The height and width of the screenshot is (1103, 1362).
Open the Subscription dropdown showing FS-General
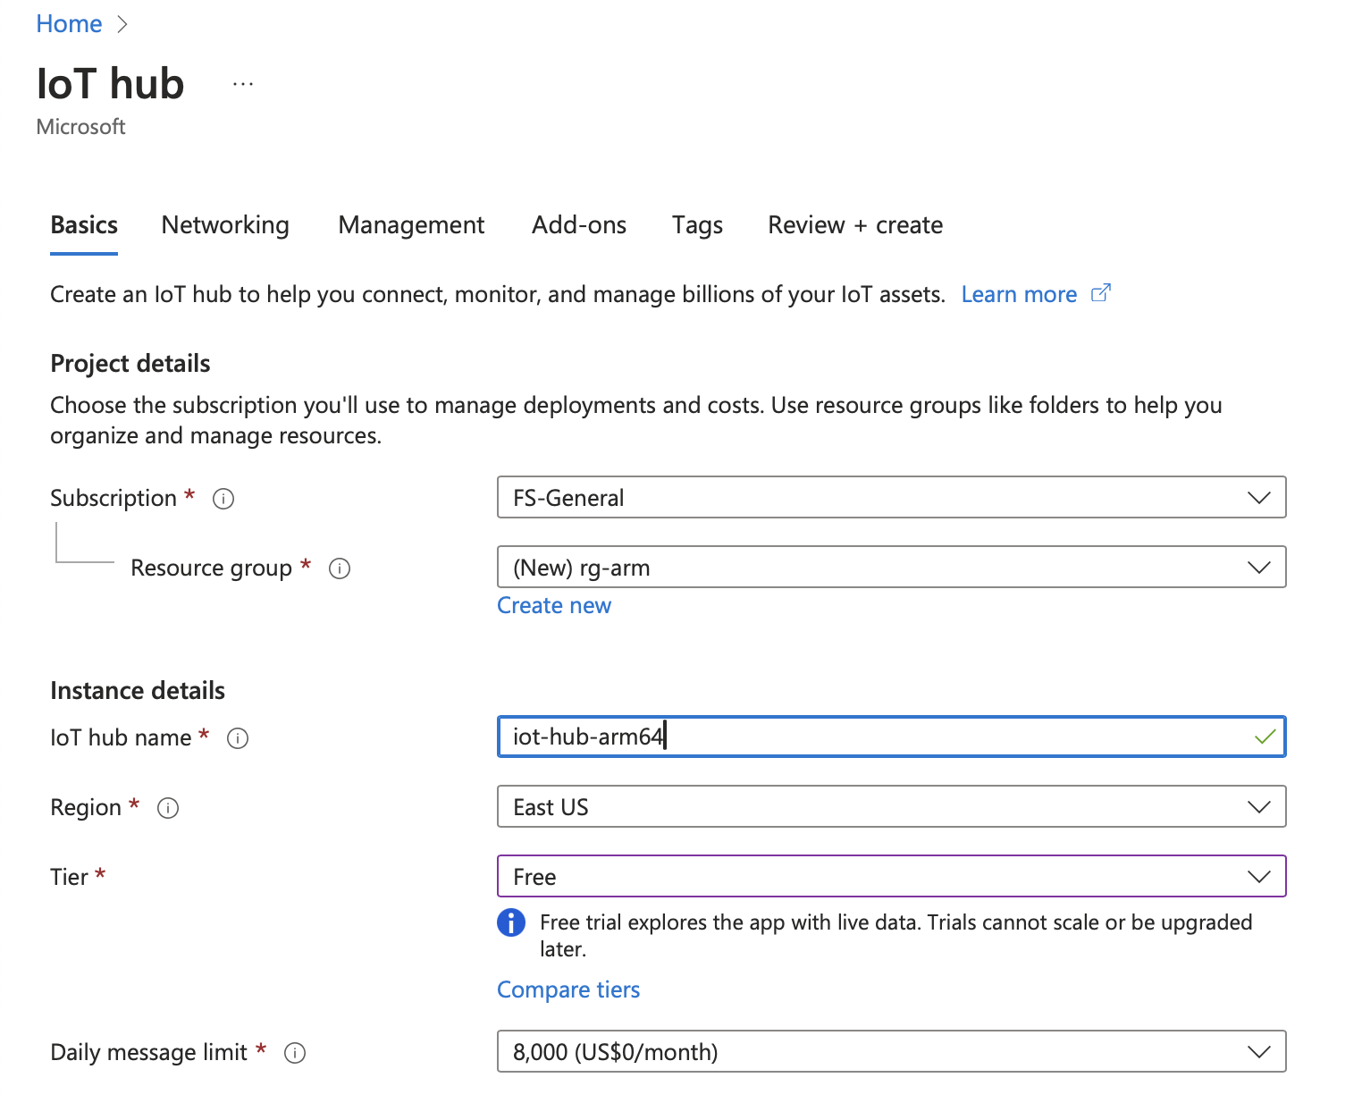click(891, 497)
